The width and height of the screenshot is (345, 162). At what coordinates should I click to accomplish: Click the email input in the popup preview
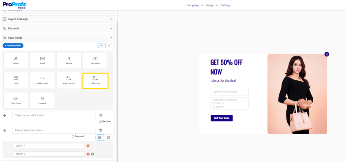pos(229,92)
